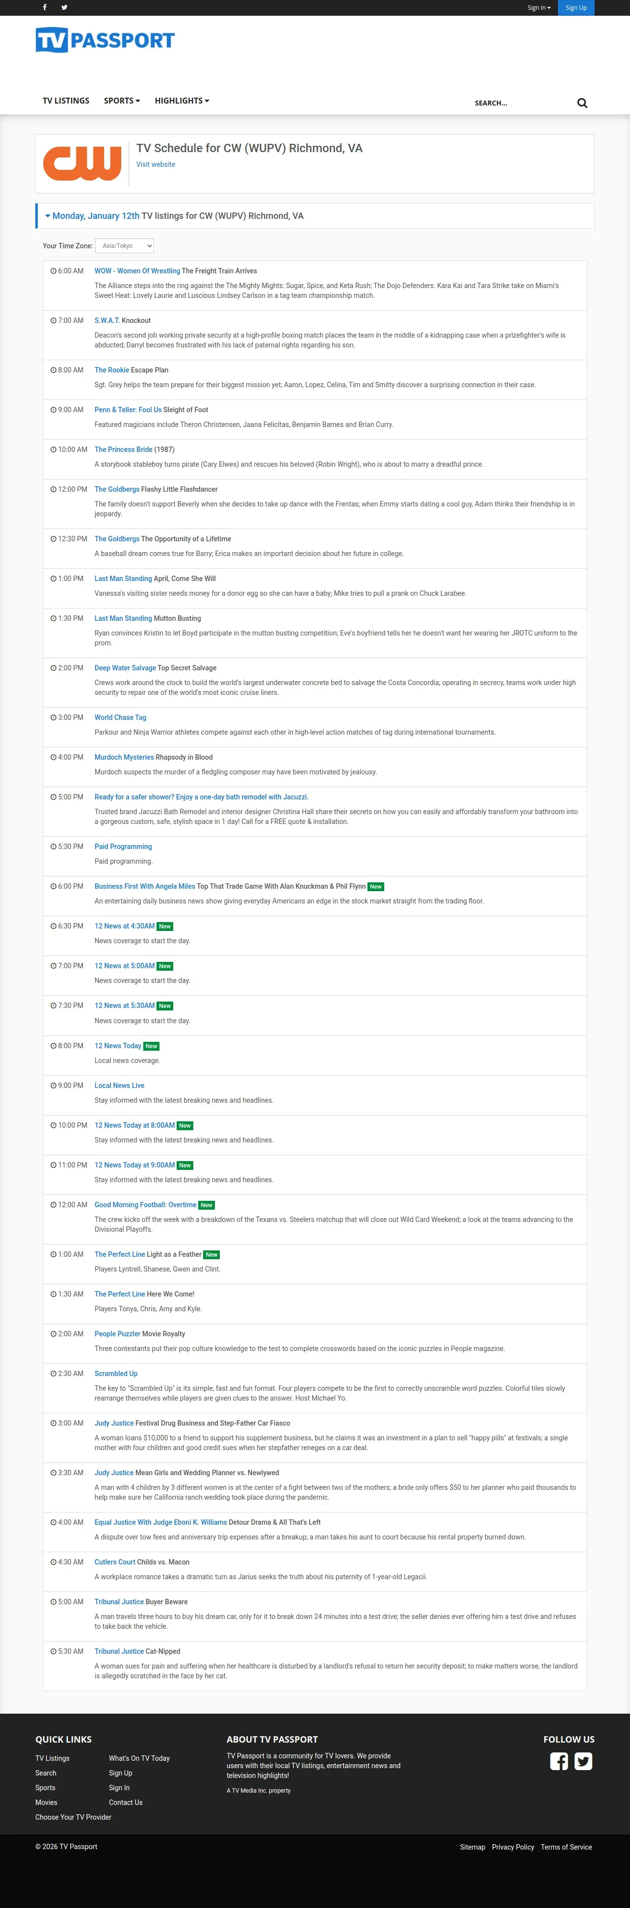The image size is (630, 1908).
Task: Open Movies in footer Quick Links
Action: click(46, 1803)
